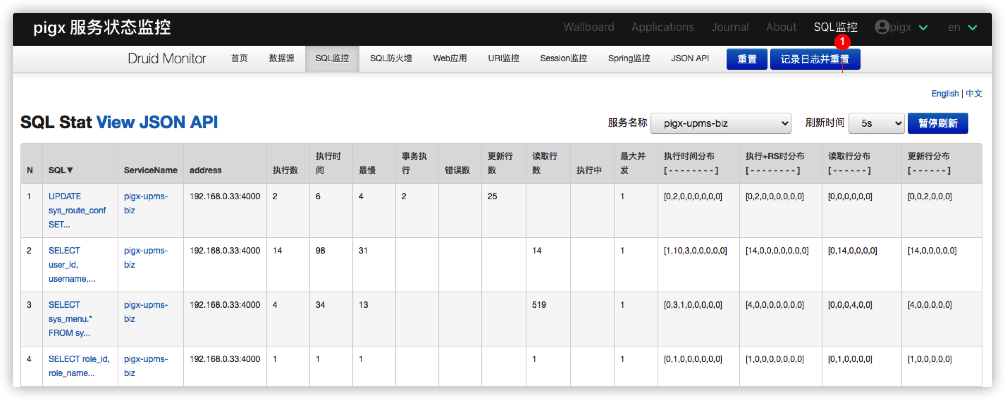Viewport: 1005px width, 400px height.
Task: Click the red notification badge
Action: coord(842,41)
